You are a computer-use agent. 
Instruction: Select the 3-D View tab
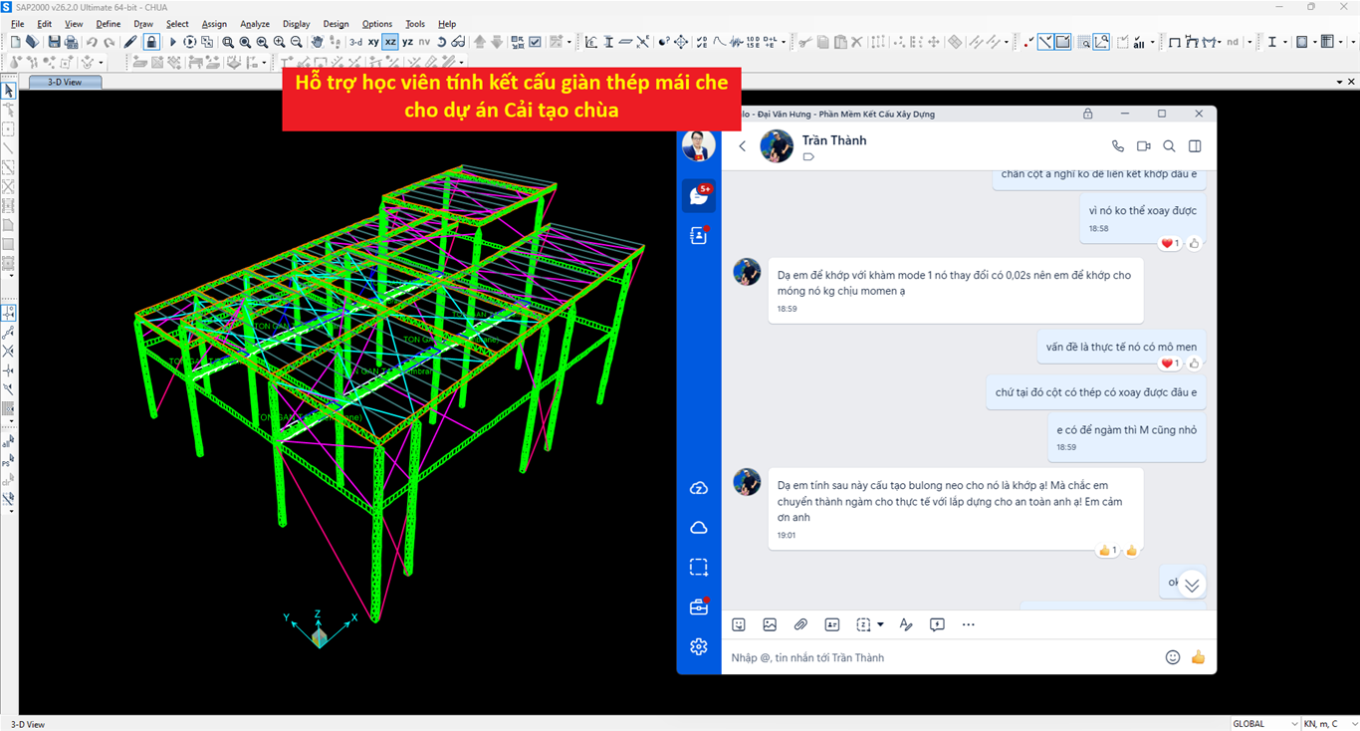66,82
